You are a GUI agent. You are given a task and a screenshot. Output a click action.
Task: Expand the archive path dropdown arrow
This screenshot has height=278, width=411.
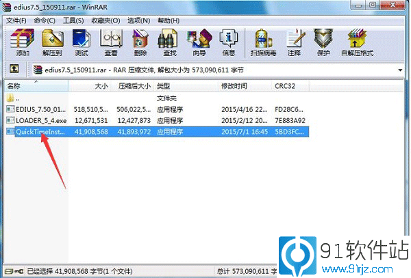[x=399, y=70]
